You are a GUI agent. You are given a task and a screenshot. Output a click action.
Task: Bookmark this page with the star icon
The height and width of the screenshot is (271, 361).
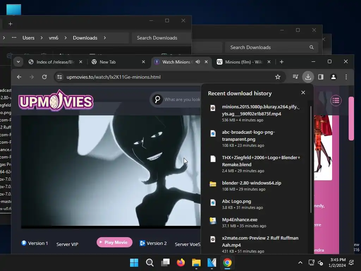pos(278,77)
